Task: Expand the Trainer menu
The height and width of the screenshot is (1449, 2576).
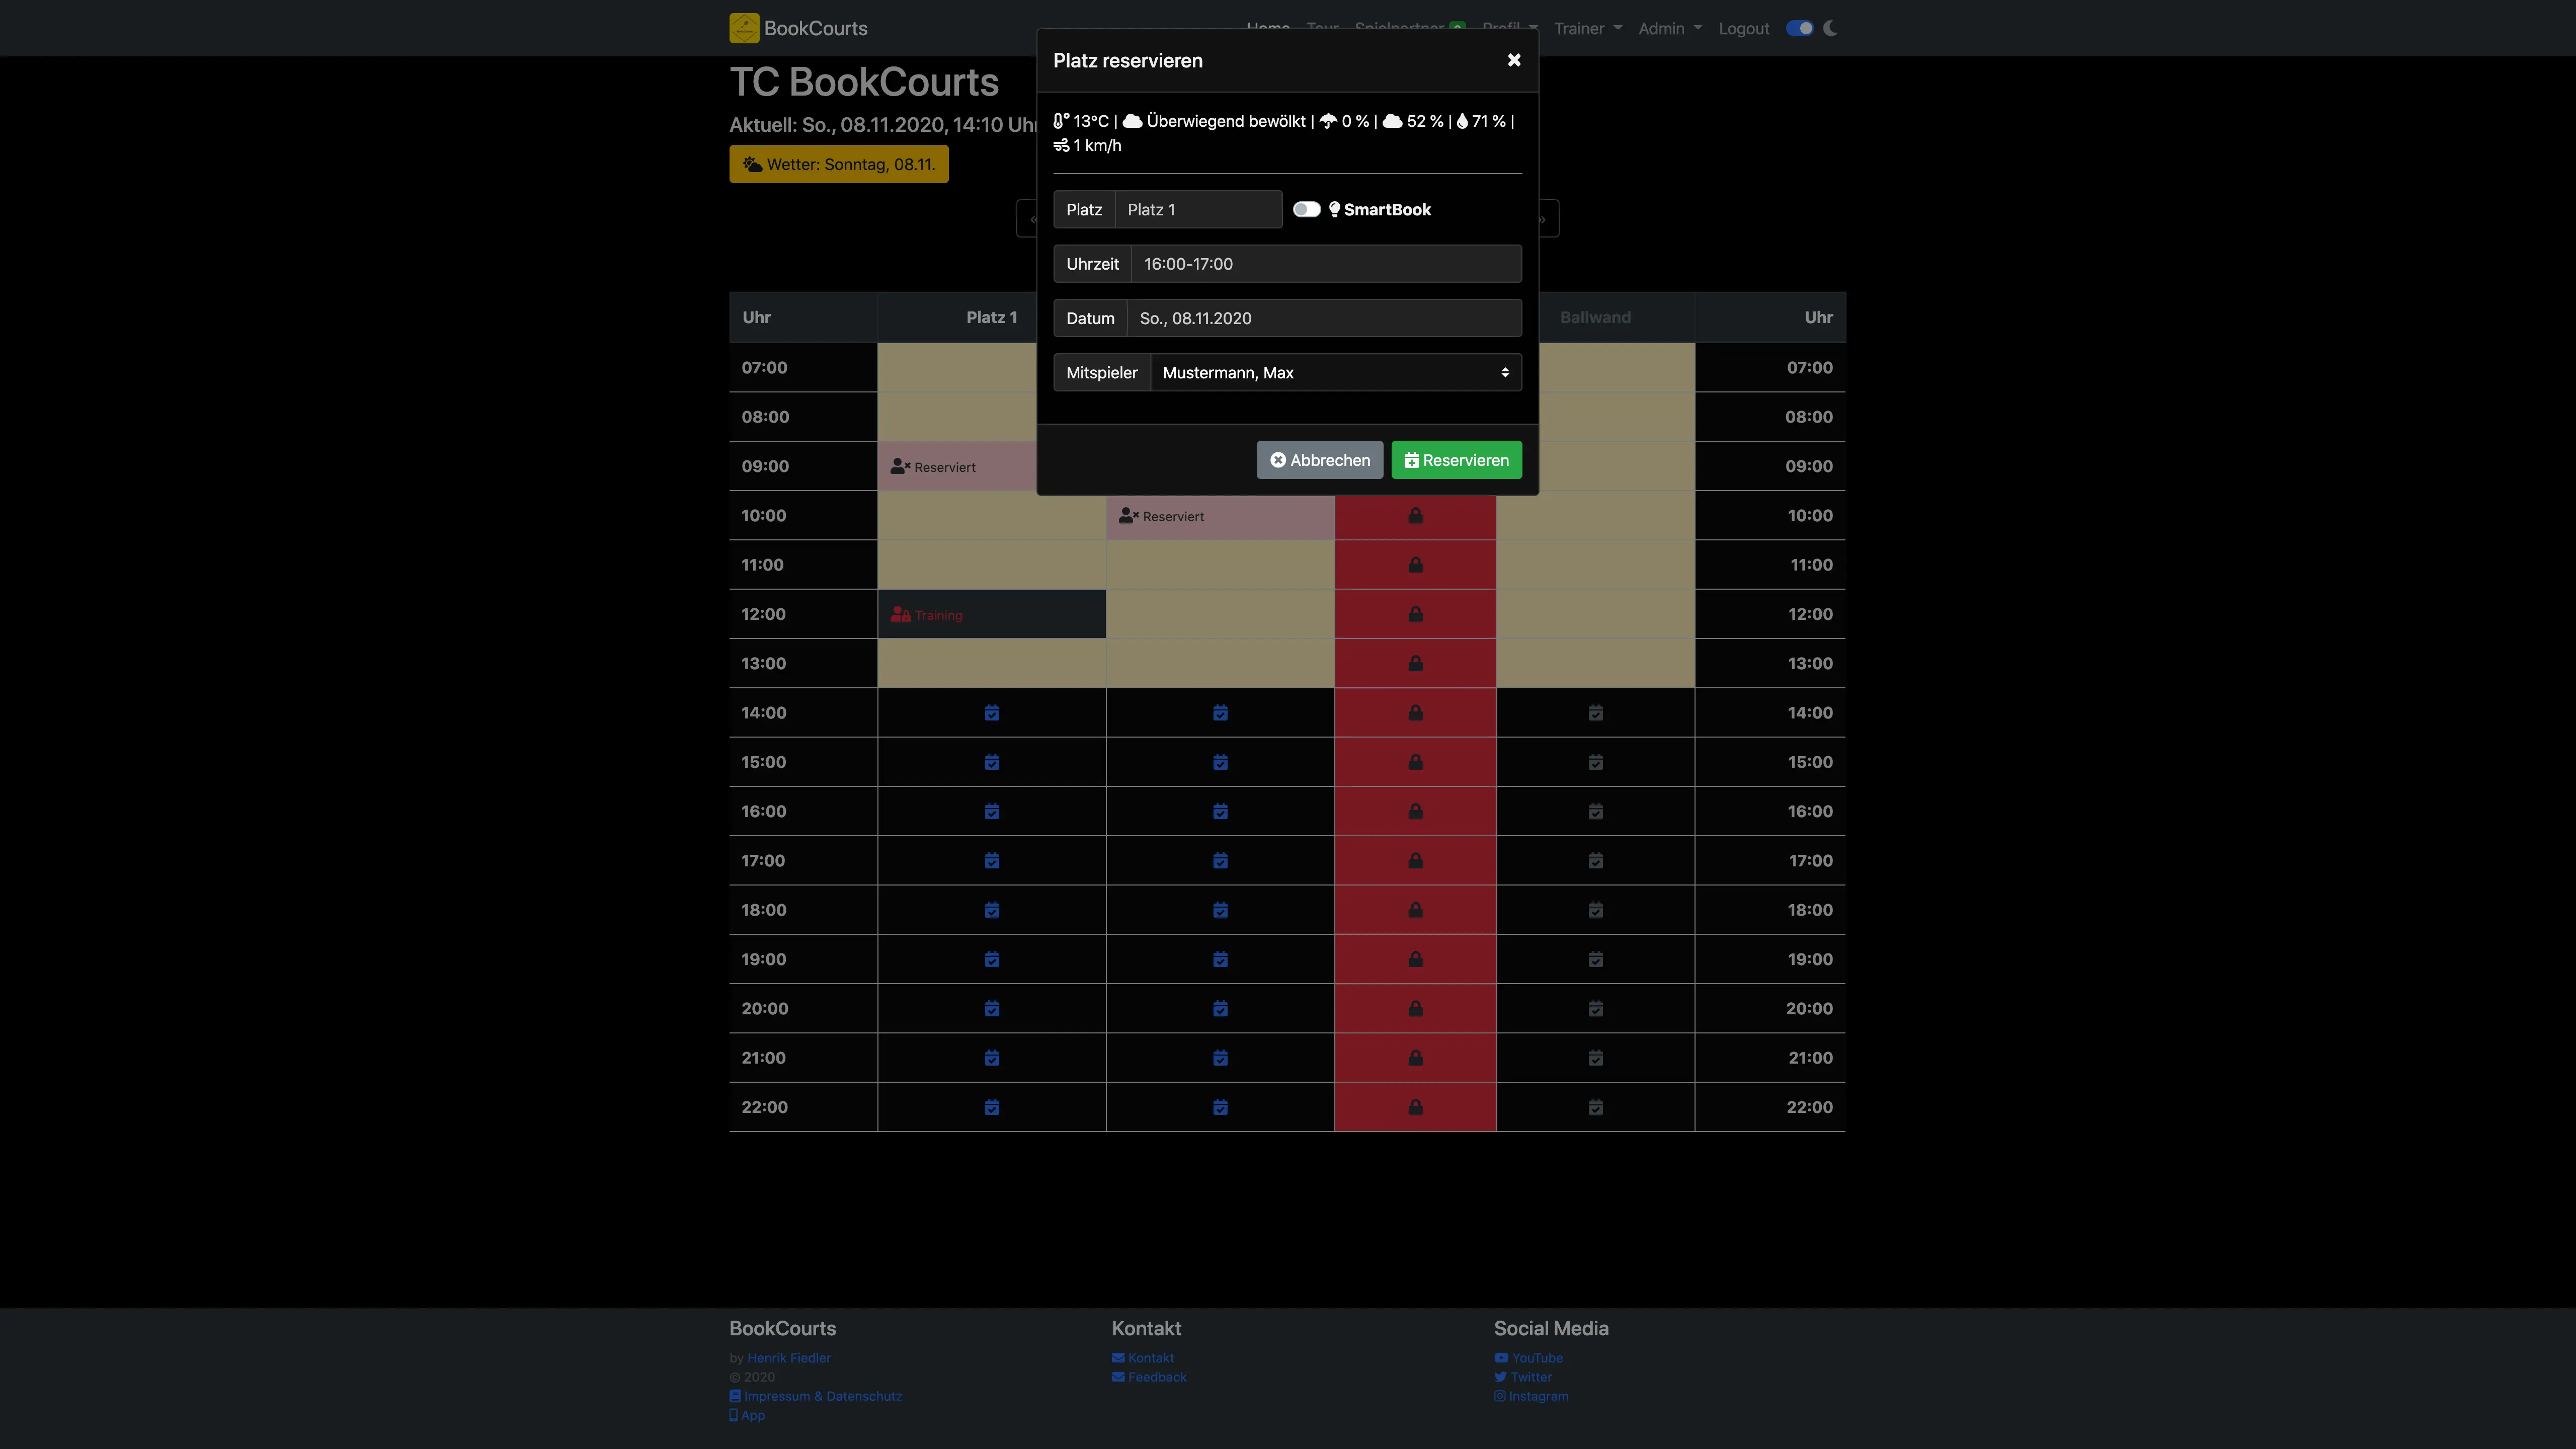Action: click(x=1587, y=29)
